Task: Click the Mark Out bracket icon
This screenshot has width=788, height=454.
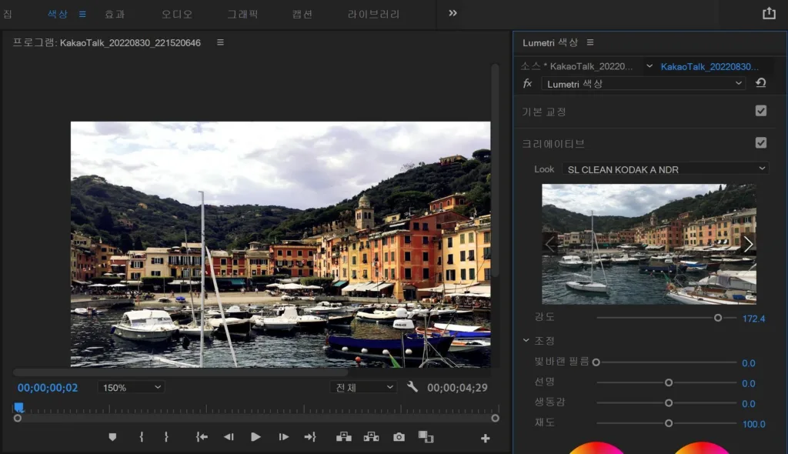Action: pyautogui.click(x=166, y=437)
